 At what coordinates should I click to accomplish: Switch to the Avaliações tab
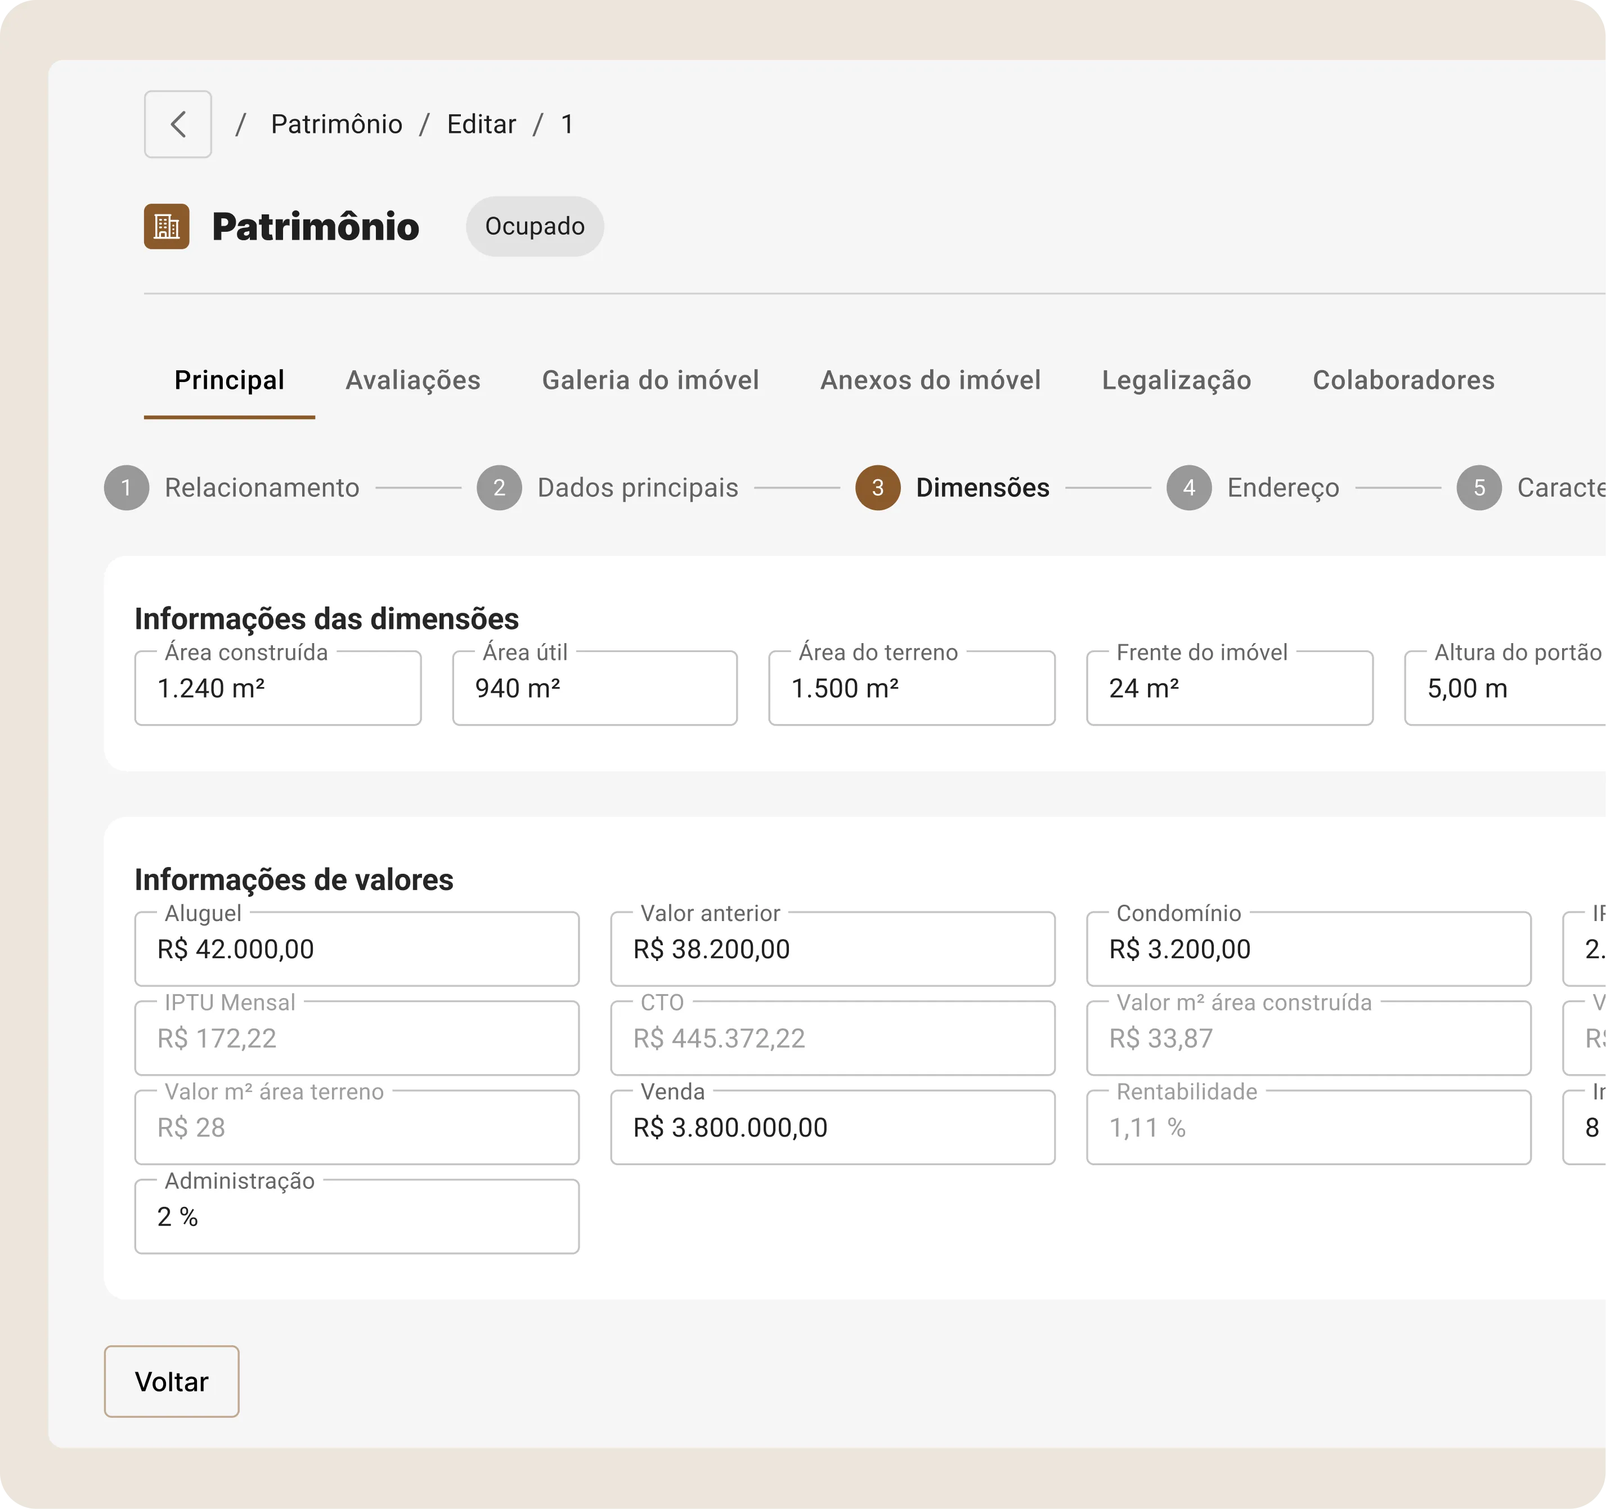(x=413, y=380)
